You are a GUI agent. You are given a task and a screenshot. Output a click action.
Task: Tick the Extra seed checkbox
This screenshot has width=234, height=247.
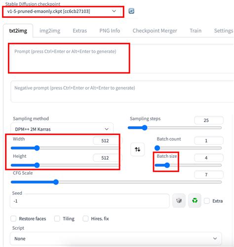point(207,201)
